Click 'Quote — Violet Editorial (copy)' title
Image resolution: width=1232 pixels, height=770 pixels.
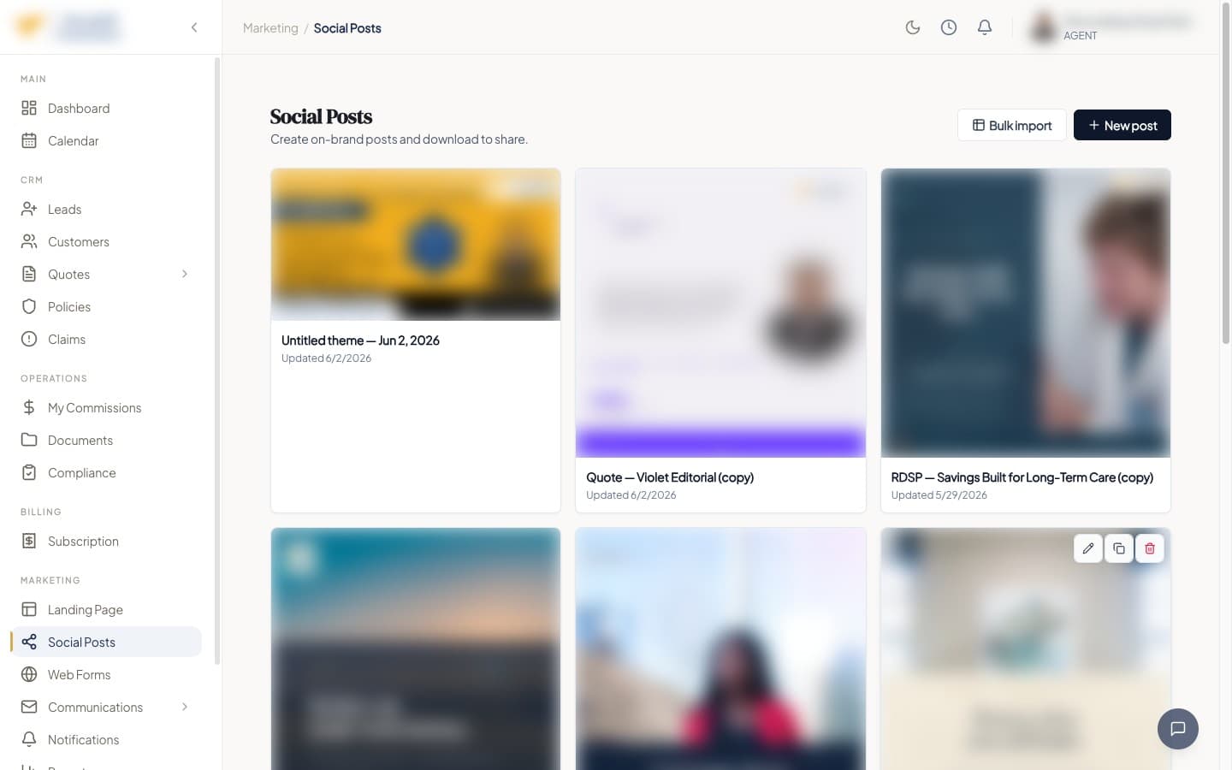[670, 477]
